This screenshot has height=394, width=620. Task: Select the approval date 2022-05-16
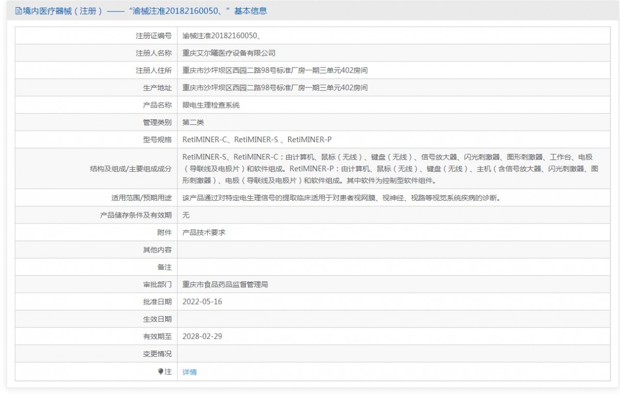click(x=203, y=302)
